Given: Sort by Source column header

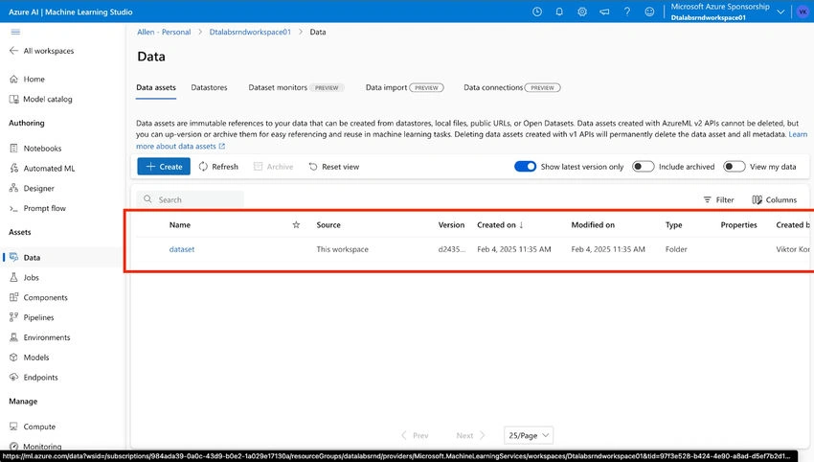Looking at the screenshot, I should click(x=328, y=225).
